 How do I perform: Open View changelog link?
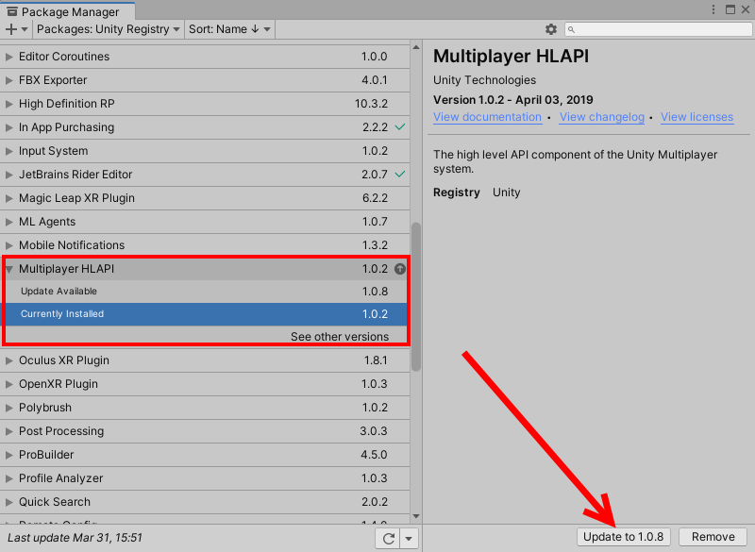coord(602,117)
